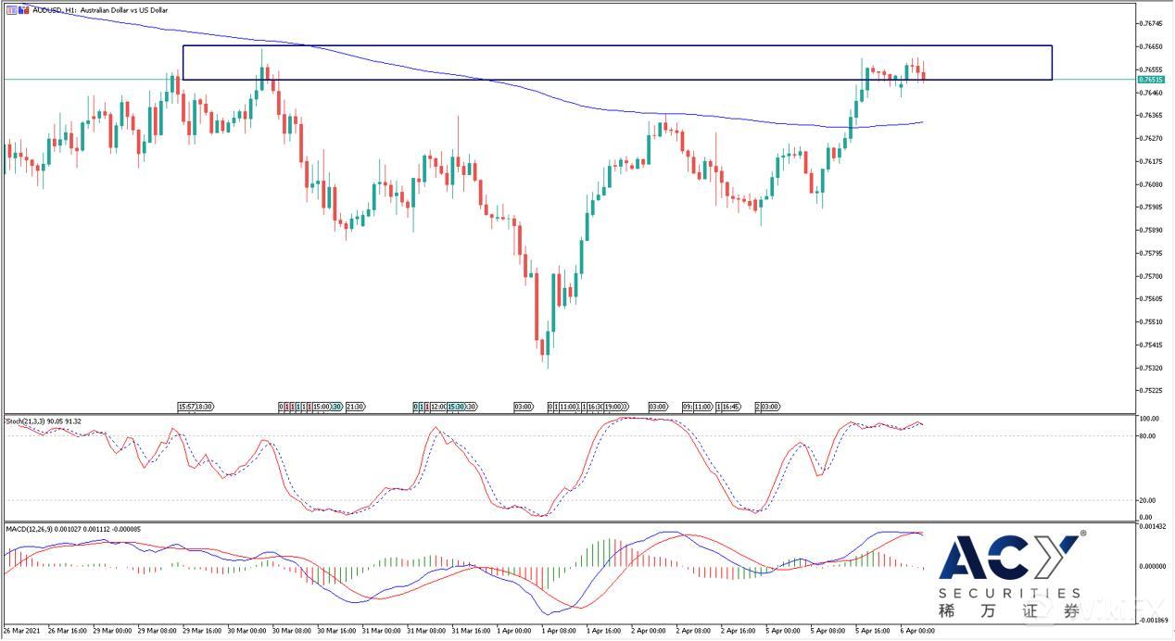1175x641 pixels.
Task: Select the dark blue resistance rectangle's top edge
Action: click(x=616, y=45)
